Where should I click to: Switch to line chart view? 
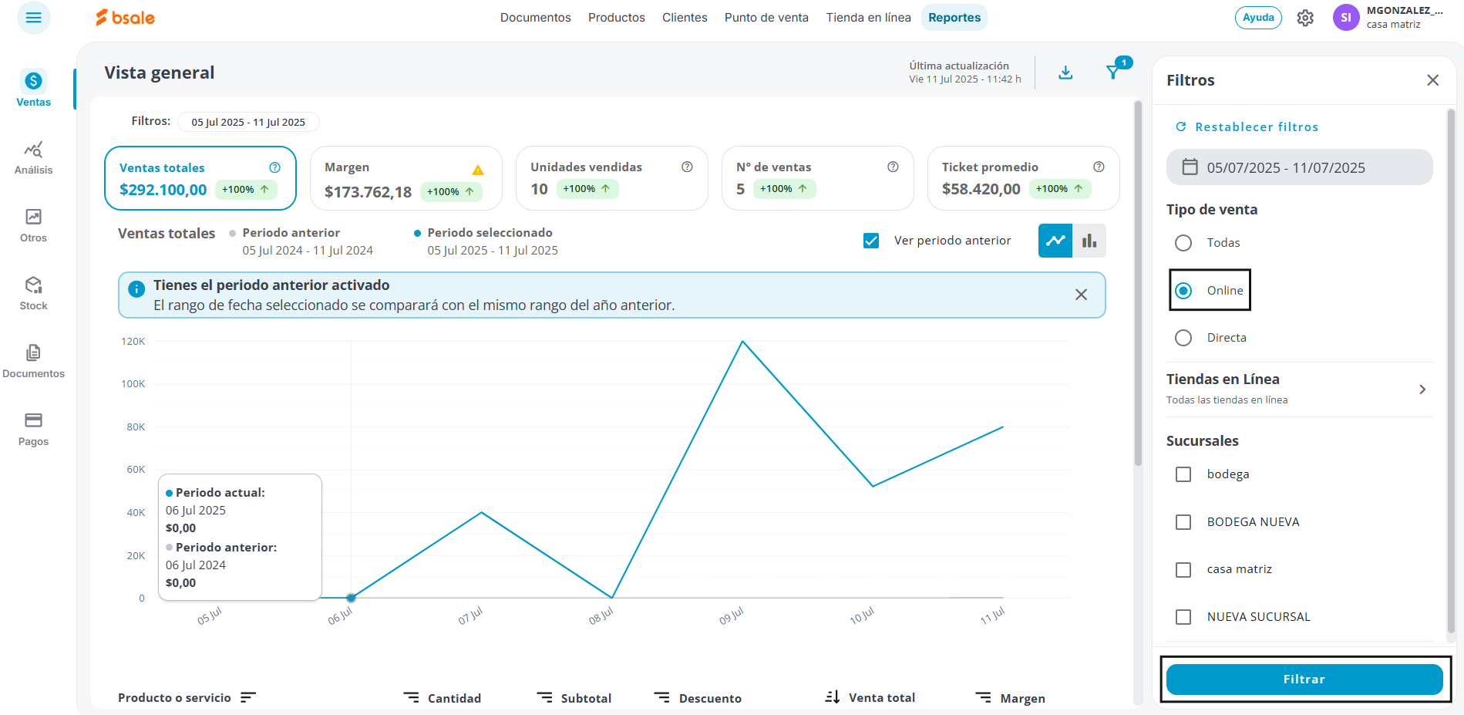[x=1055, y=241]
